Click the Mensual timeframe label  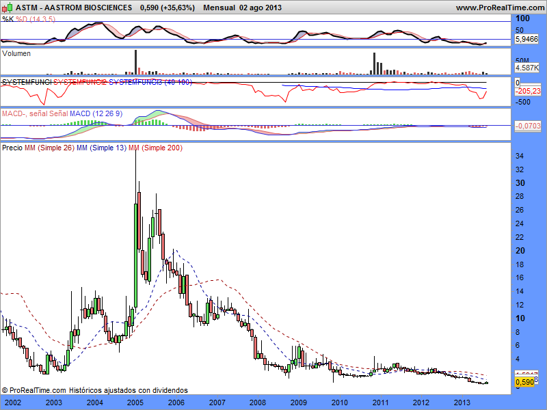(x=219, y=8)
